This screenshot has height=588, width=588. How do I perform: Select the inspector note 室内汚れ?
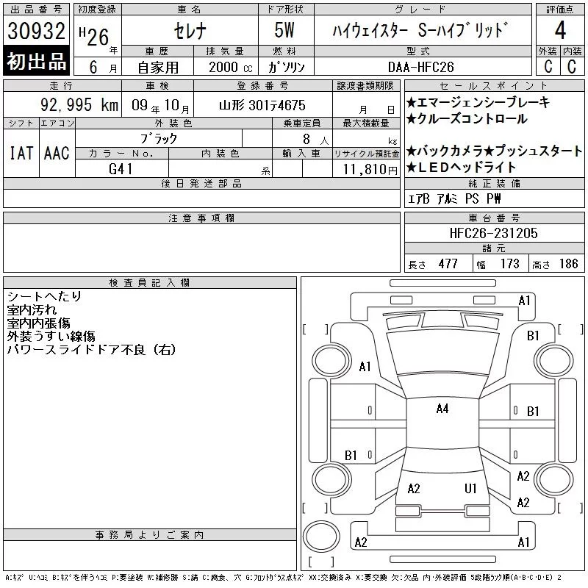pos(32,309)
